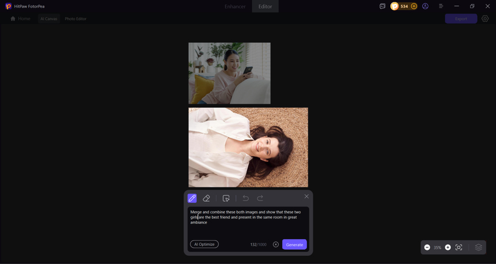Switch to the Editor tab
496x264 pixels.
tap(265, 6)
